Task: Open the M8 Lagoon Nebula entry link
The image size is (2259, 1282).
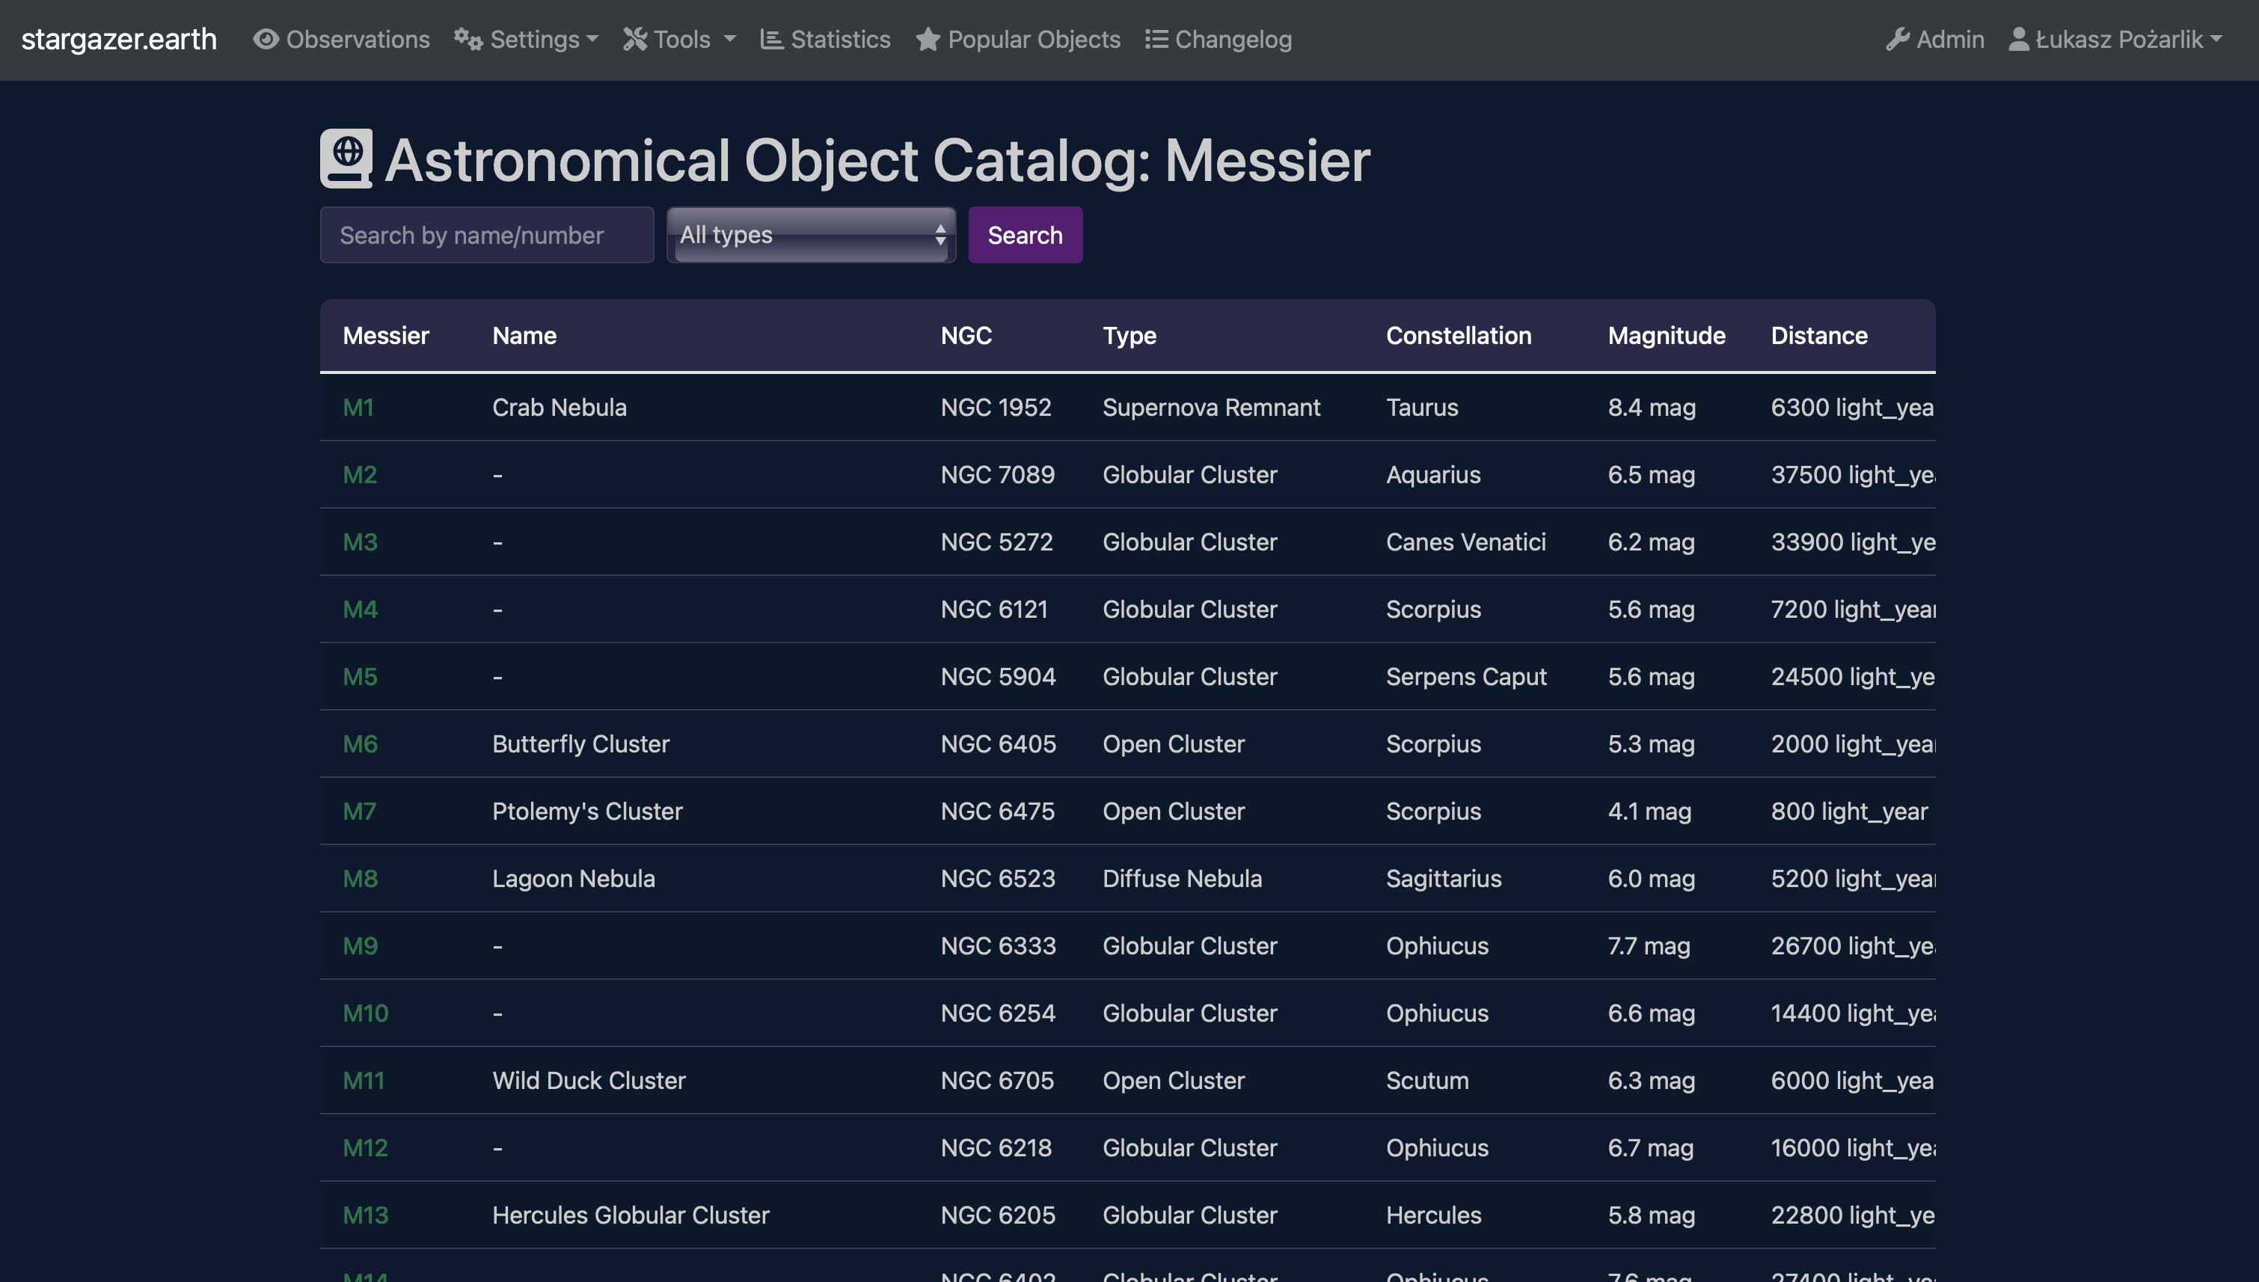Action: tap(360, 879)
